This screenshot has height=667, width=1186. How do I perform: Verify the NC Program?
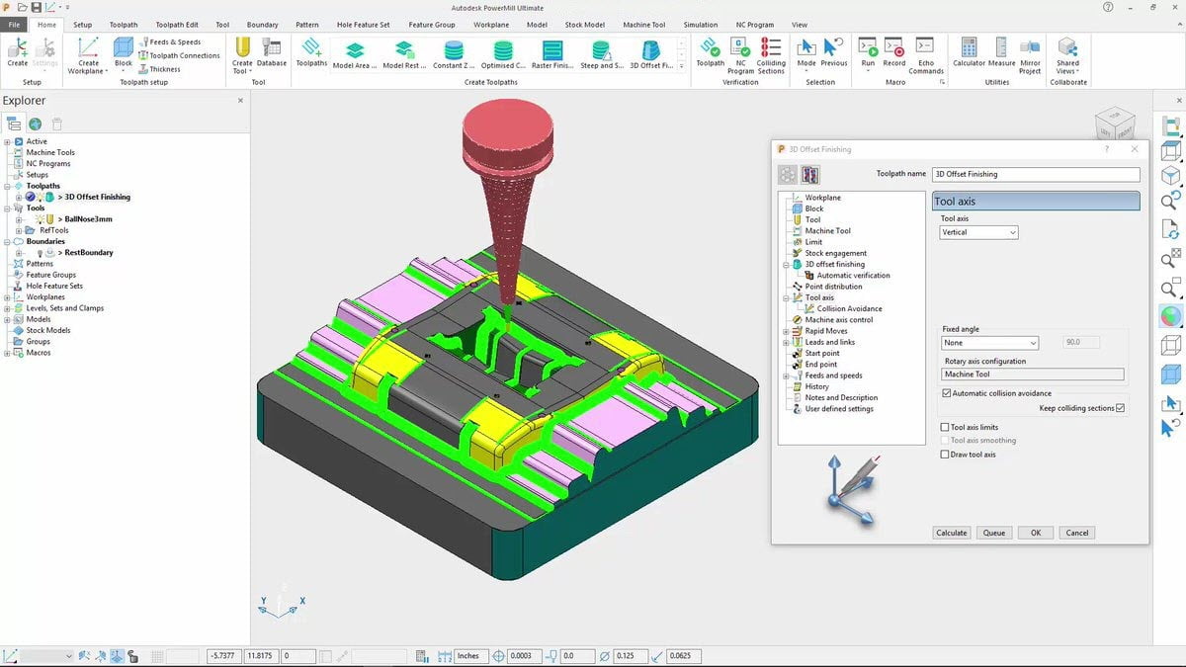coord(741,54)
